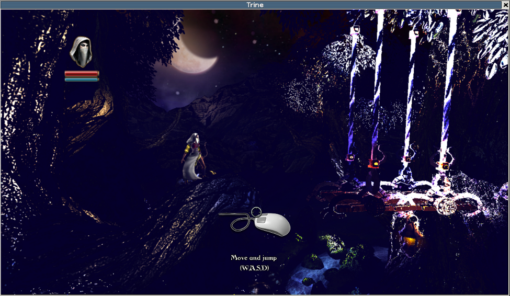Click the "Trine" window title bar
510x296 pixels.
pos(255,5)
